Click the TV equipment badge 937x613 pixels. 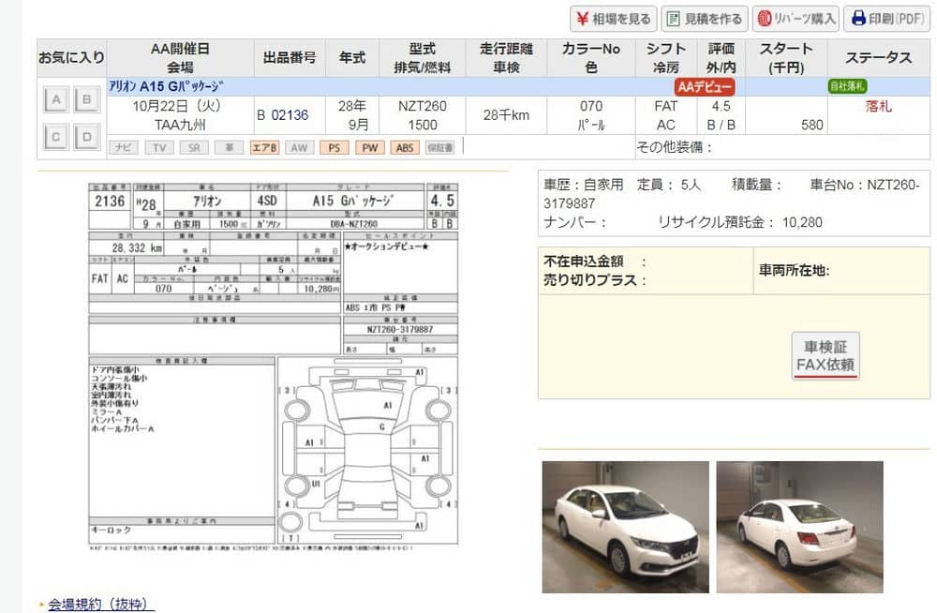158,148
